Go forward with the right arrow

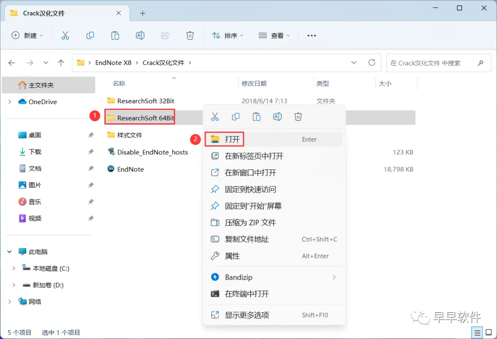pyautogui.click(x=30, y=63)
